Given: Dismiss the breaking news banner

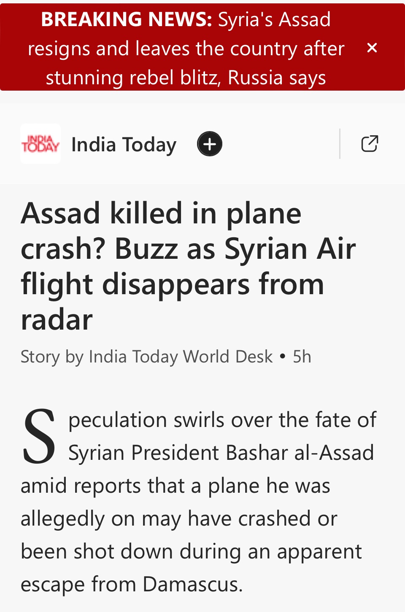Looking at the screenshot, I should pos(372,48).
